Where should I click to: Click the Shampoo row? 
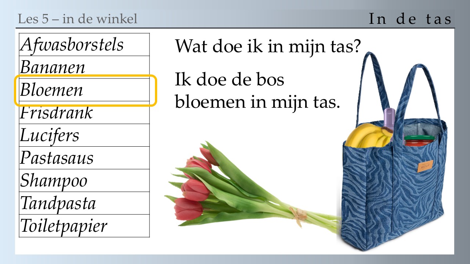[x=84, y=181]
